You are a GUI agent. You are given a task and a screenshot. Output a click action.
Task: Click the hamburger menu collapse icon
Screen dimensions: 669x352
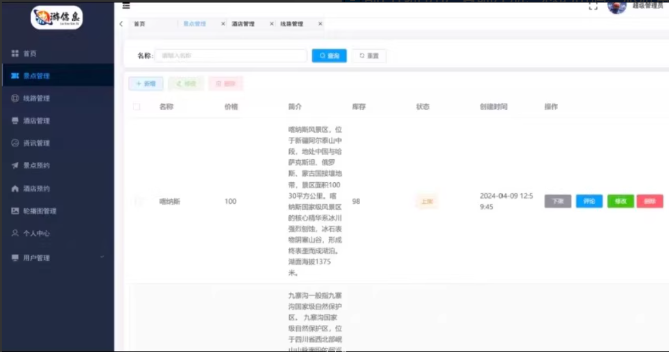click(126, 6)
